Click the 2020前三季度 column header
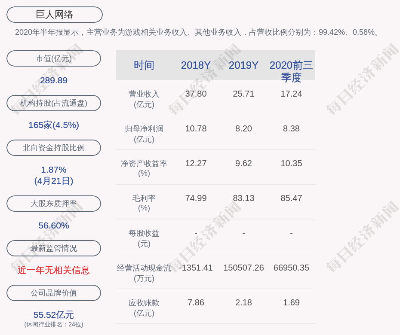Image resolution: width=400 pixels, height=335 pixels. (x=291, y=71)
